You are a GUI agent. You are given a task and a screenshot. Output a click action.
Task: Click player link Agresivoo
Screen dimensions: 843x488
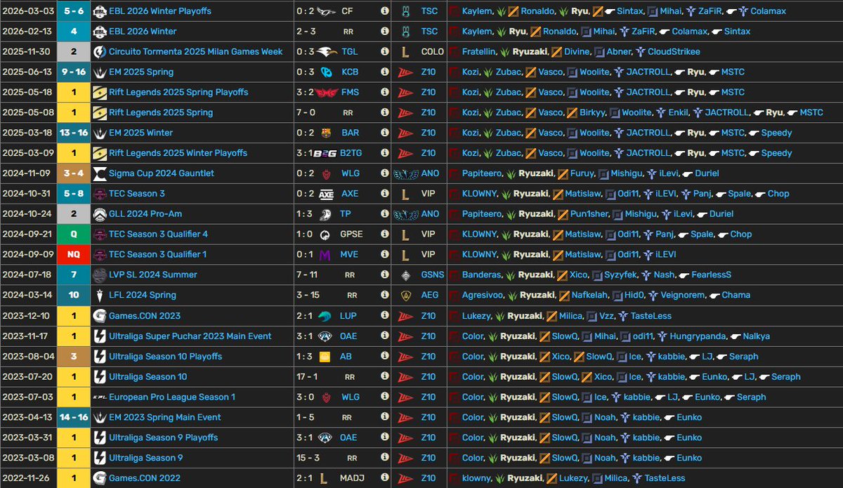[x=483, y=296]
